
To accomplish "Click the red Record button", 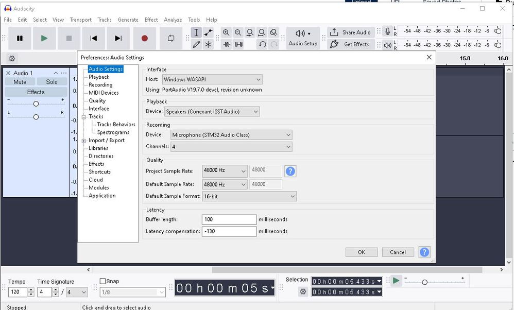I will pyautogui.click(x=145, y=38).
